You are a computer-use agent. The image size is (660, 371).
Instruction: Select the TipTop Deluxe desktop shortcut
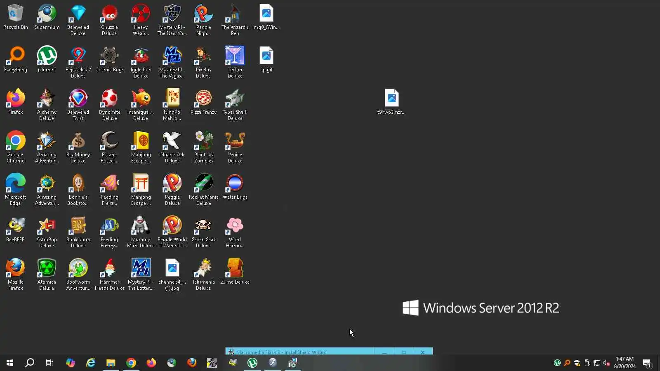235,62
